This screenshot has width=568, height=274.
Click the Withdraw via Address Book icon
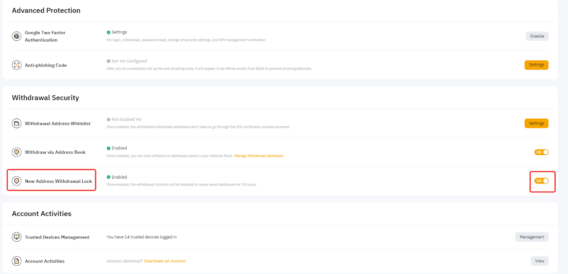click(17, 152)
